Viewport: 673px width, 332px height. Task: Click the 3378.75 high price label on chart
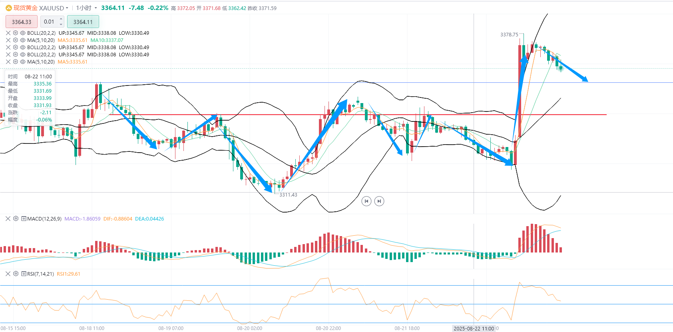coord(509,35)
